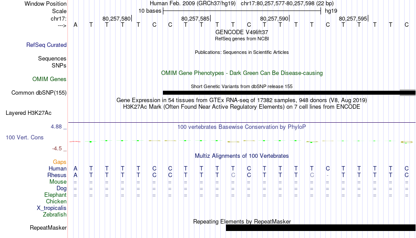This screenshot has width=416, height=238.
Task: Click the RepeatMasker track label
Action: point(48,227)
